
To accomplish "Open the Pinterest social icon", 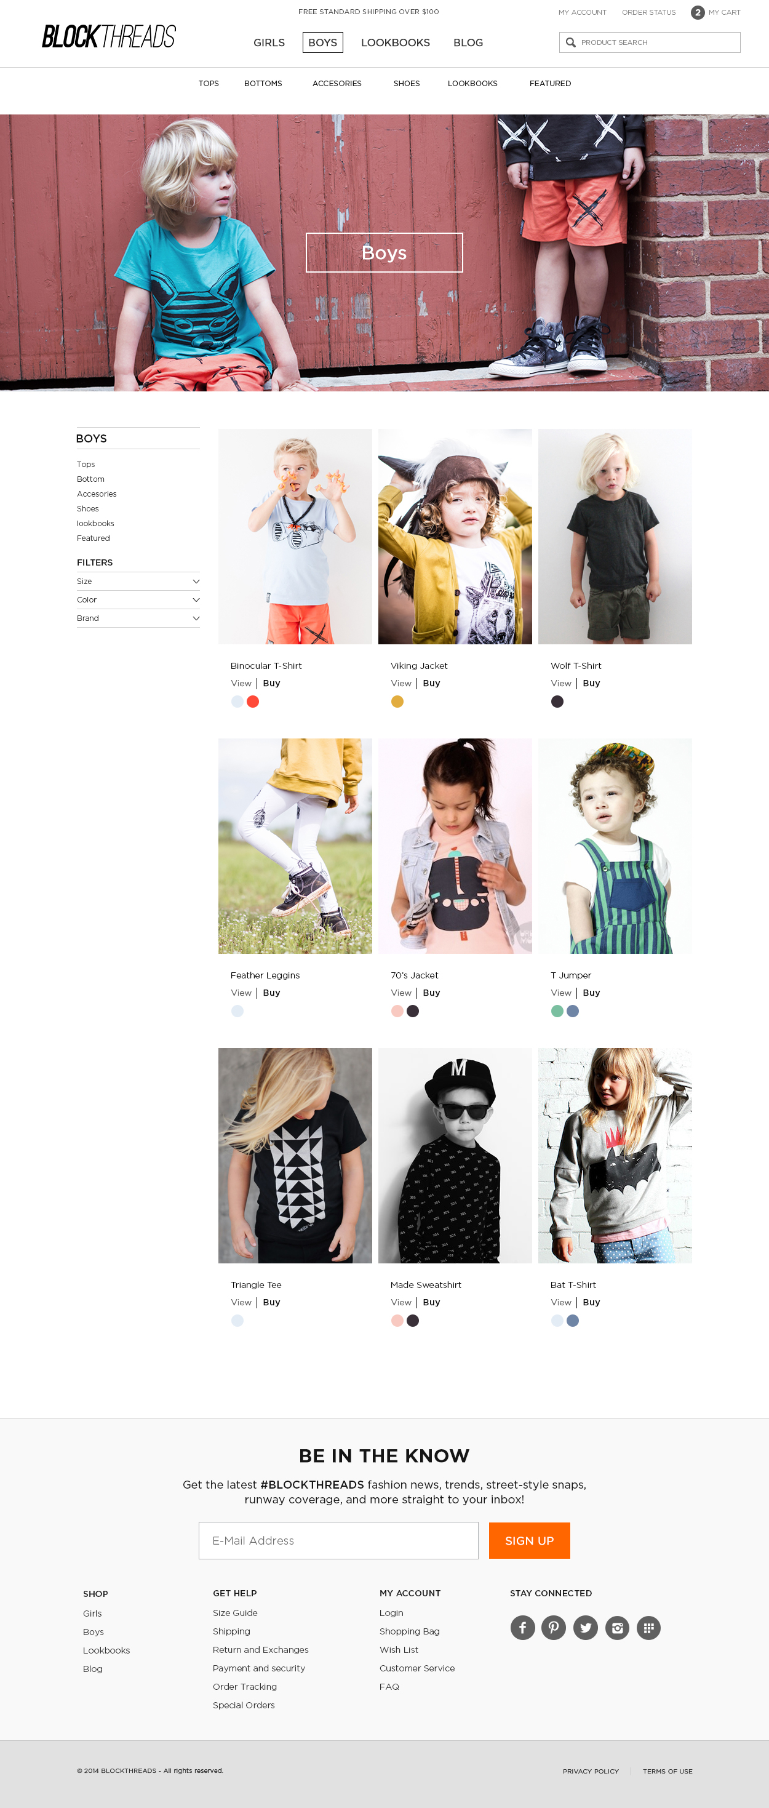I will 554,1627.
